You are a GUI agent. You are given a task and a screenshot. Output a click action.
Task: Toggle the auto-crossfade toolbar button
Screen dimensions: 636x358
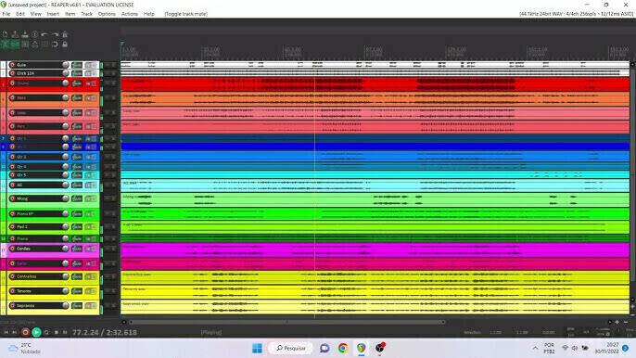tap(6, 45)
